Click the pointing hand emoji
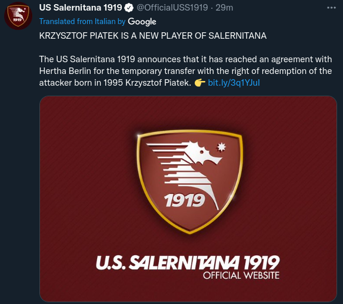This screenshot has width=343, height=304. tap(199, 83)
